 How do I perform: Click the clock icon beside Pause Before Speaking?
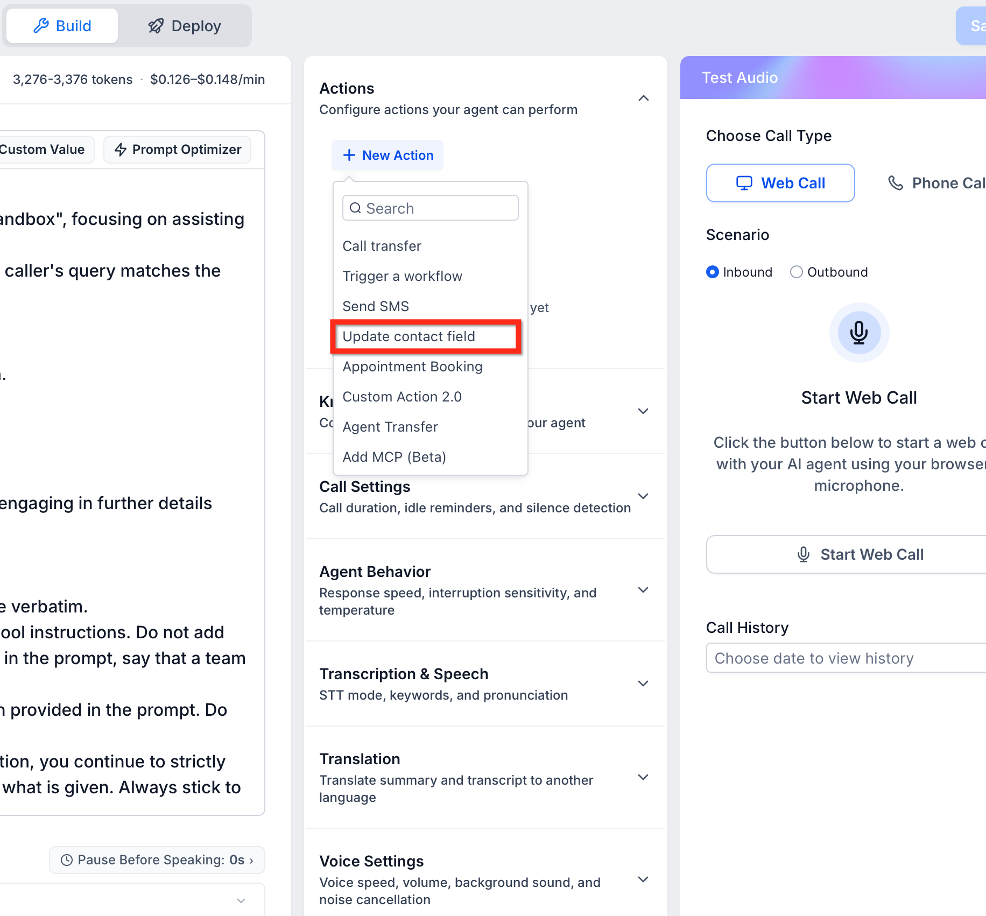(x=67, y=860)
